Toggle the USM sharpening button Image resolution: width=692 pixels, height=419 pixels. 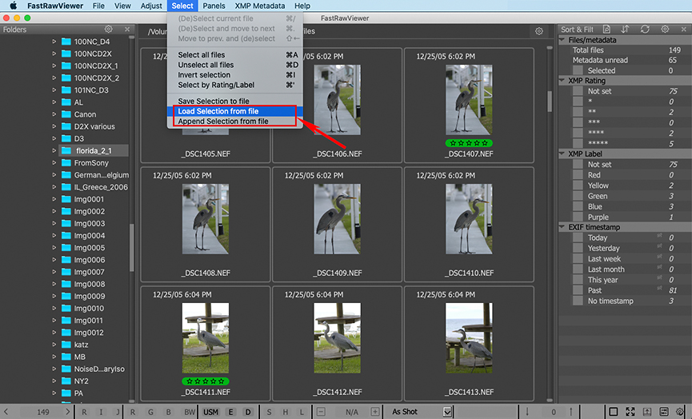[210, 412]
